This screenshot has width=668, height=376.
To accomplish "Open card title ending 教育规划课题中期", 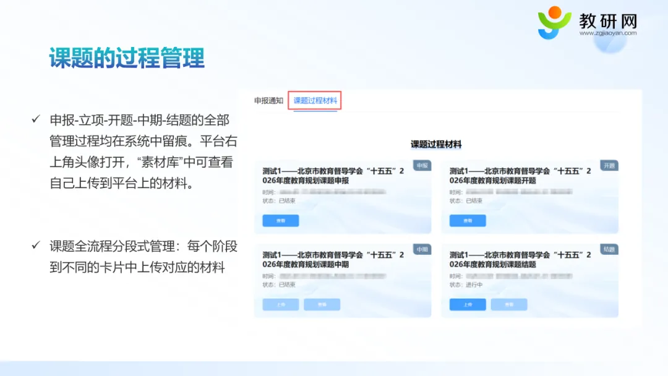I will [333, 259].
